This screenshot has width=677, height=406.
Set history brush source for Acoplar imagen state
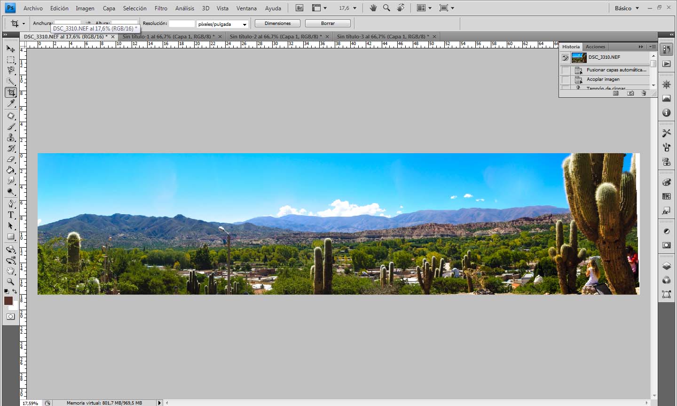566,79
